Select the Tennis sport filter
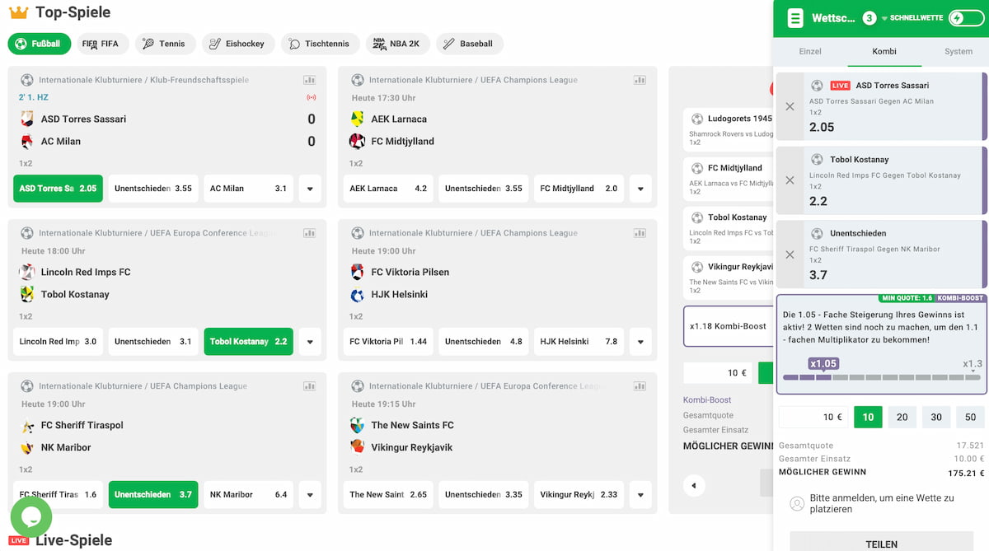This screenshot has height=551, width=989. tap(165, 44)
